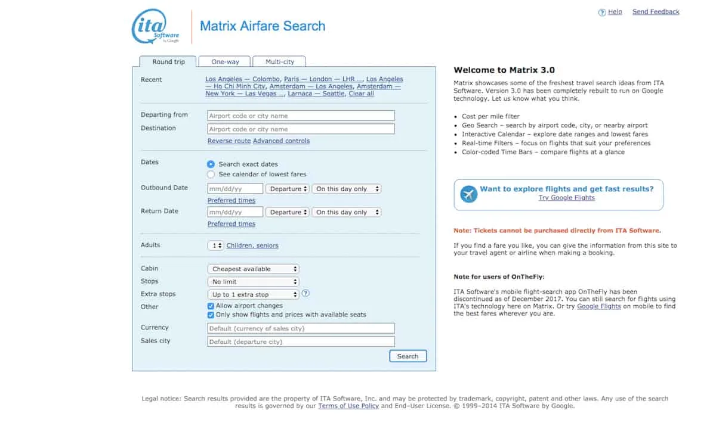Click the Search button
716x432 pixels.
(x=408, y=356)
